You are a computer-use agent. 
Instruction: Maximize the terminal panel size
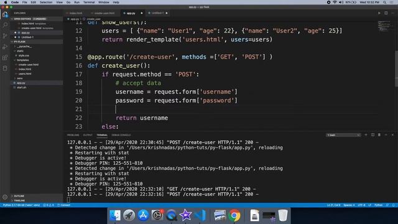(386, 135)
